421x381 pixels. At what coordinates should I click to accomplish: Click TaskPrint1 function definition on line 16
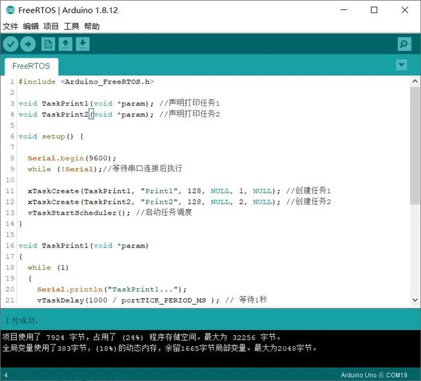click(84, 246)
